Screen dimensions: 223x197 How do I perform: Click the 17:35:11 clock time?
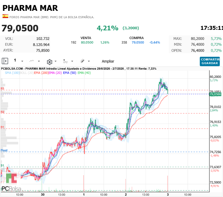click(x=212, y=28)
